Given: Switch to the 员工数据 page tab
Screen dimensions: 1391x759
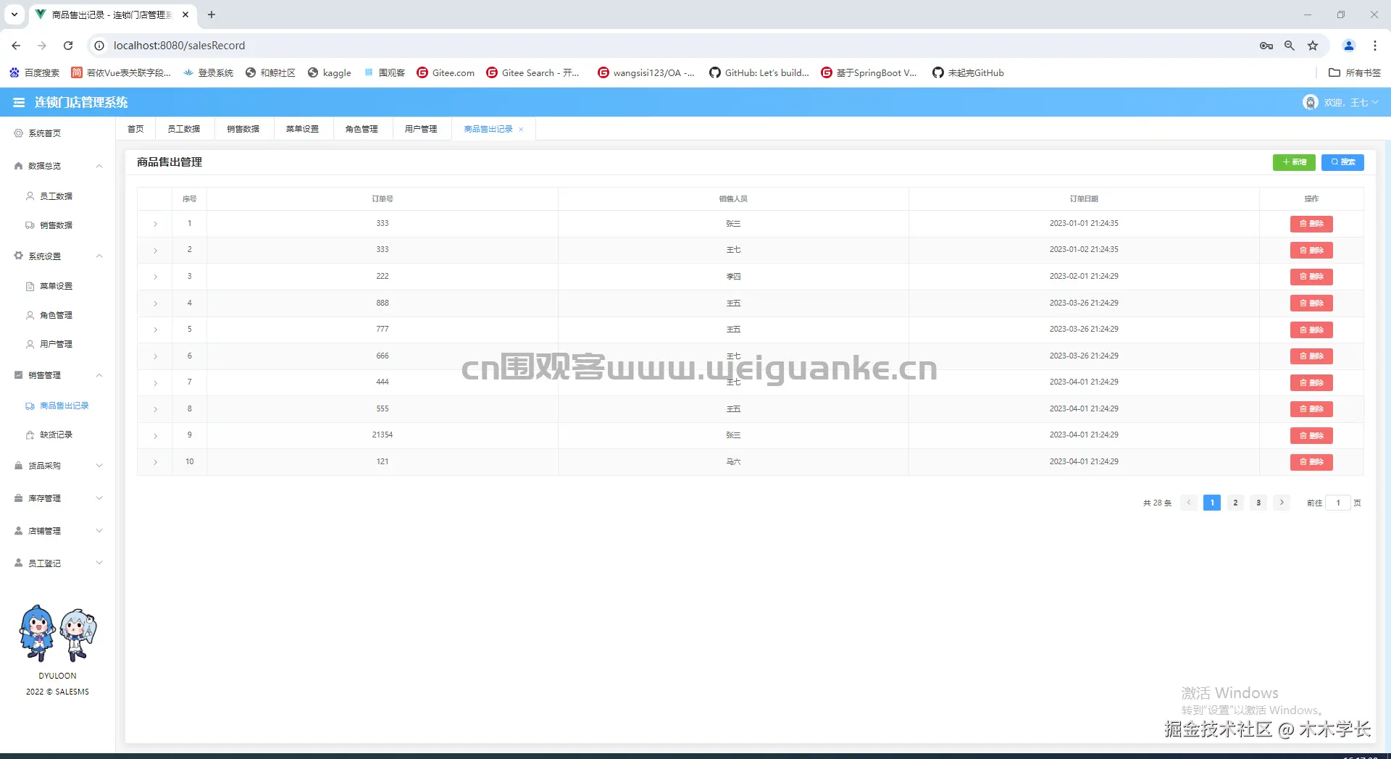Looking at the screenshot, I should (184, 129).
